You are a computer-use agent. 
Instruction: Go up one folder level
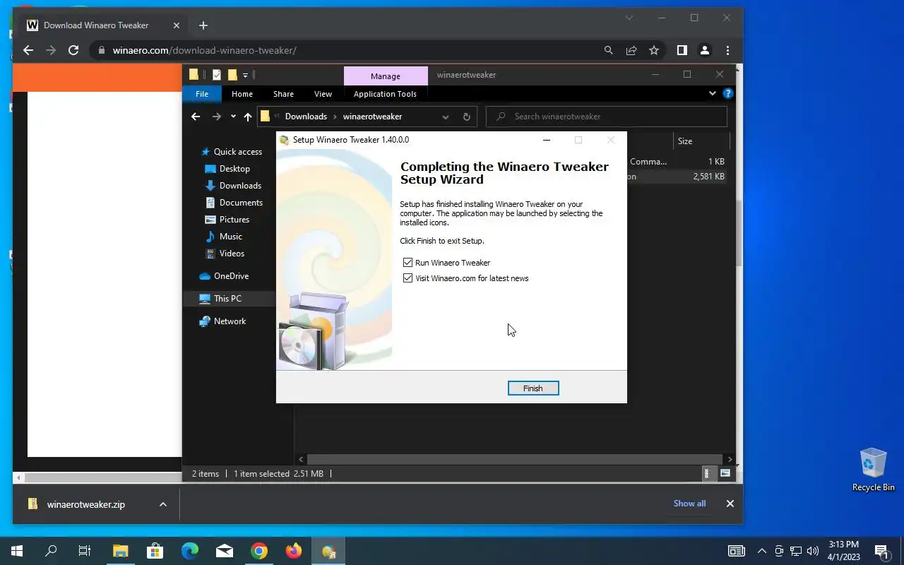(248, 117)
